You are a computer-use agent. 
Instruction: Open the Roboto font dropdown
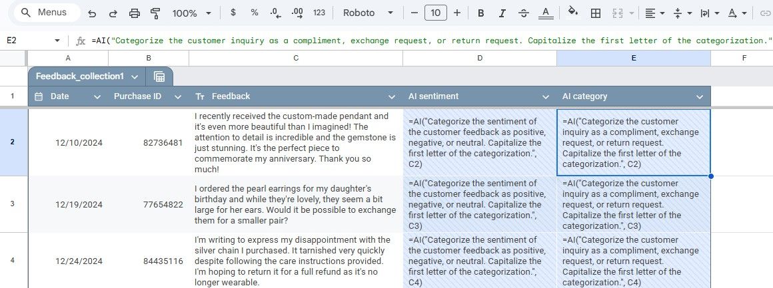369,13
